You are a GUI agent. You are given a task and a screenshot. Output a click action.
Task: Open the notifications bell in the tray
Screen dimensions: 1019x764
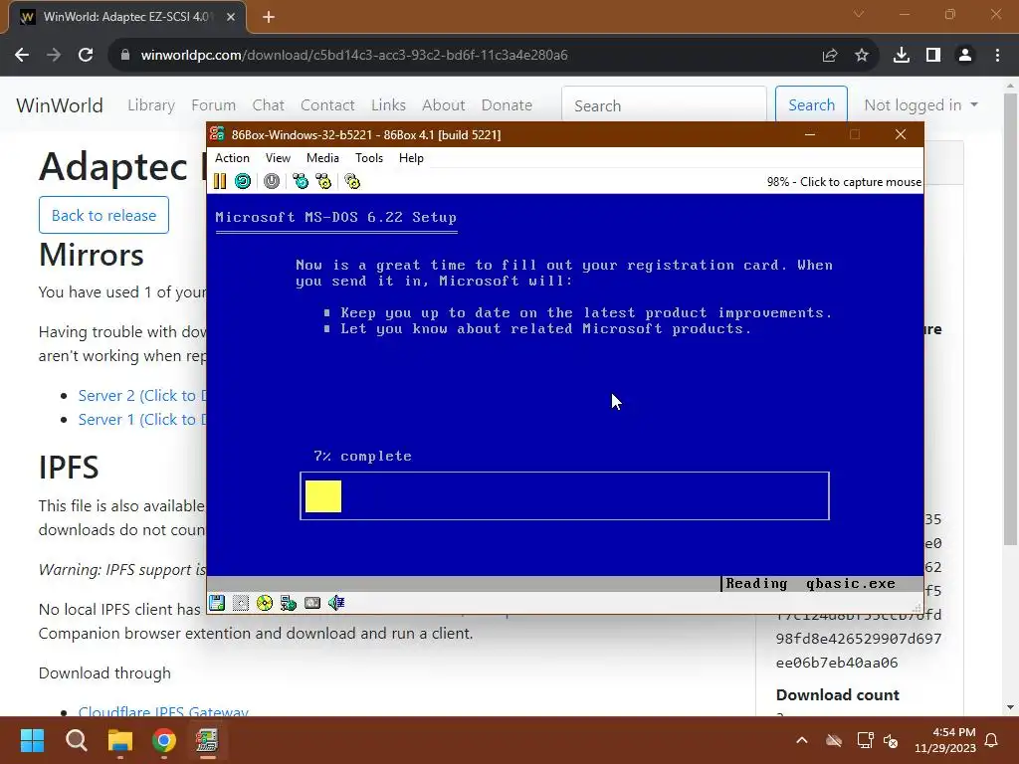pos(992,740)
